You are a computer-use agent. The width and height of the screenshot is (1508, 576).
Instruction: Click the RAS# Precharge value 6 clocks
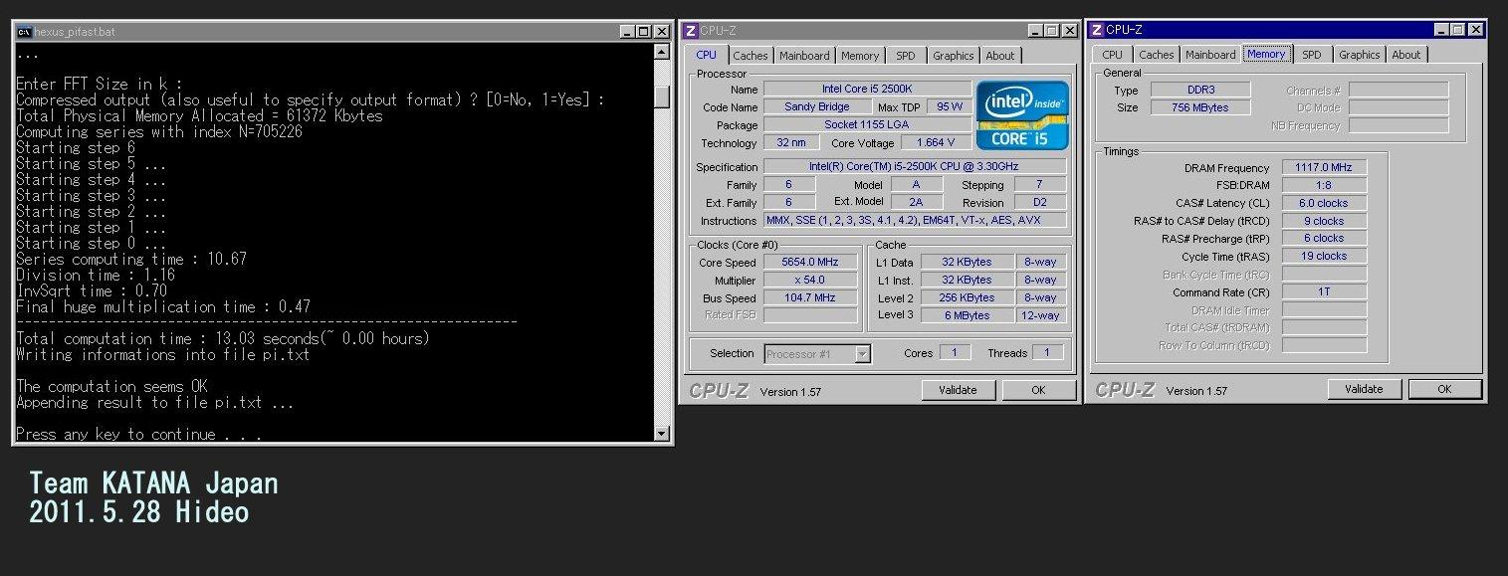(1325, 239)
